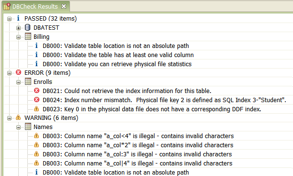Collapse the PASSED (32 items) group
The image size is (293, 176).
click(9, 19)
